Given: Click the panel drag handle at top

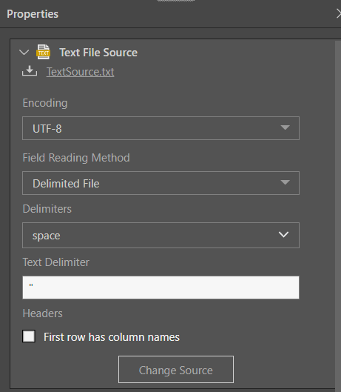Looking at the screenshot, I should click(176, 1).
